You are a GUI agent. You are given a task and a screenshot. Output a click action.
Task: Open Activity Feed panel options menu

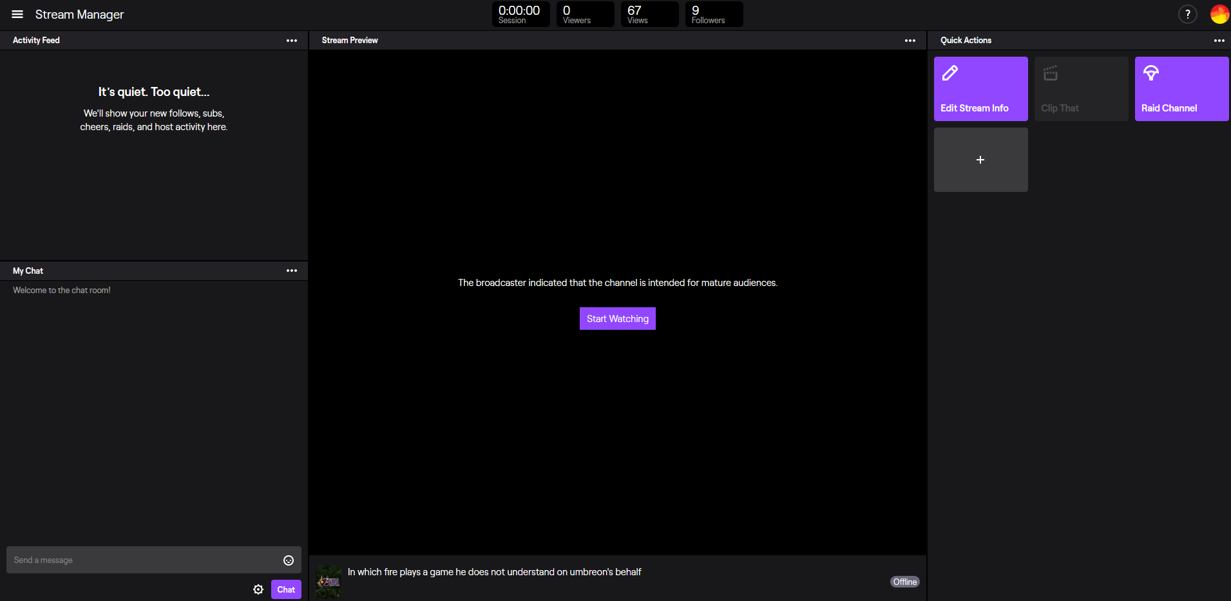point(292,41)
